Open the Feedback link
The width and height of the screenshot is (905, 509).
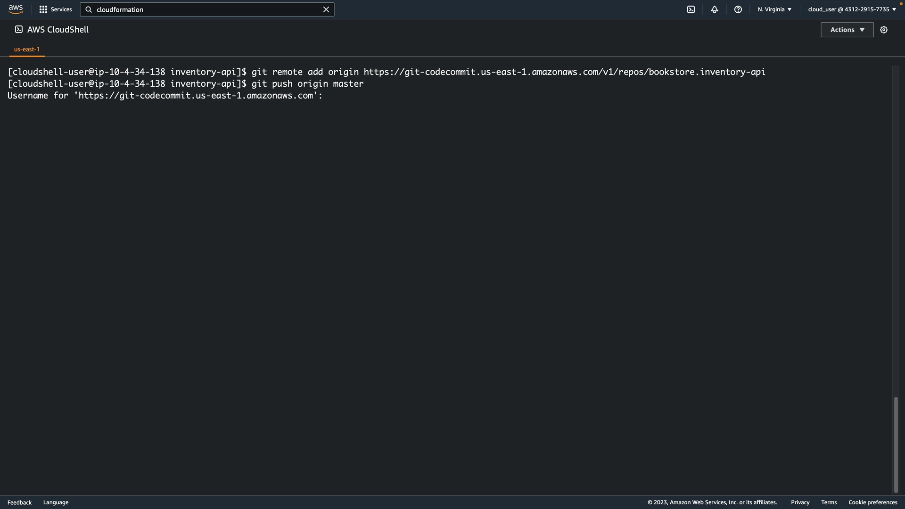click(19, 502)
